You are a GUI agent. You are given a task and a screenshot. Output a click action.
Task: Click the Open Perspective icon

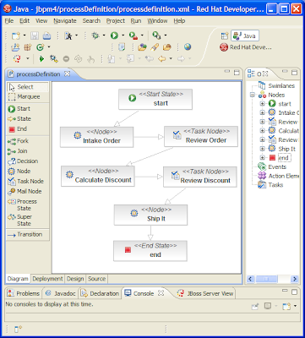point(225,35)
